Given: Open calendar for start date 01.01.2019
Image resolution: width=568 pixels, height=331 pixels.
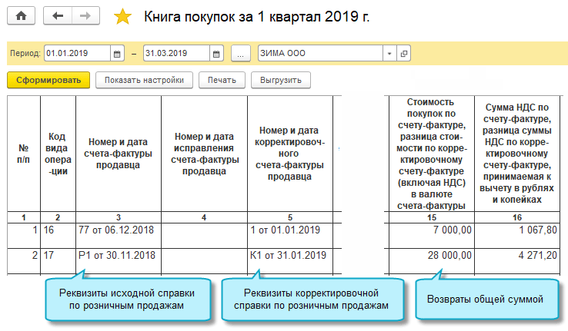Looking at the screenshot, I should [x=117, y=54].
